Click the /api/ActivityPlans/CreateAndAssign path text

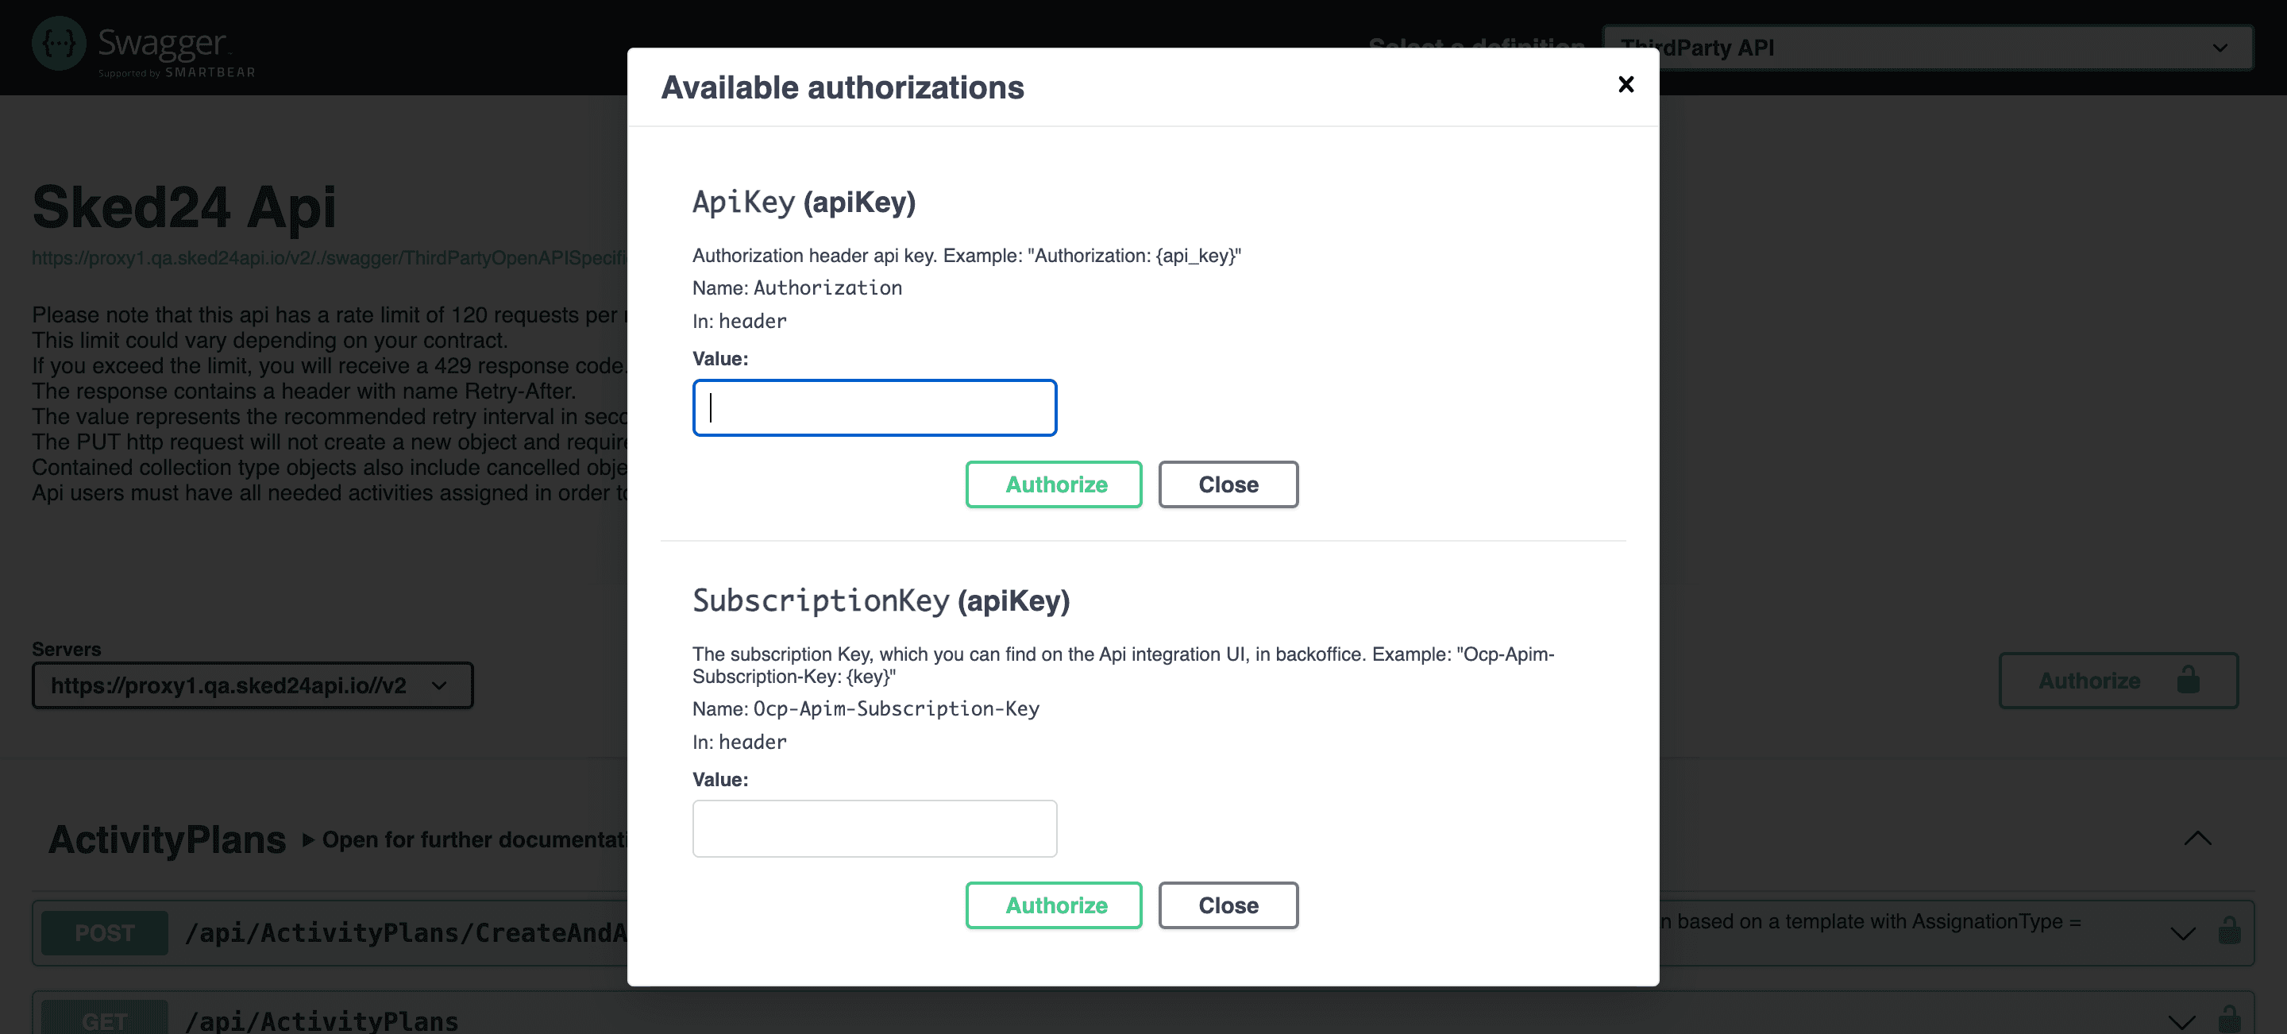click(x=406, y=933)
